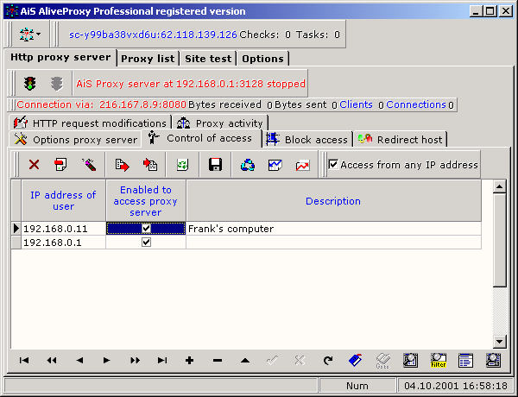Open the Block access tab
Screen dimensions: 518x397
click(x=306, y=140)
